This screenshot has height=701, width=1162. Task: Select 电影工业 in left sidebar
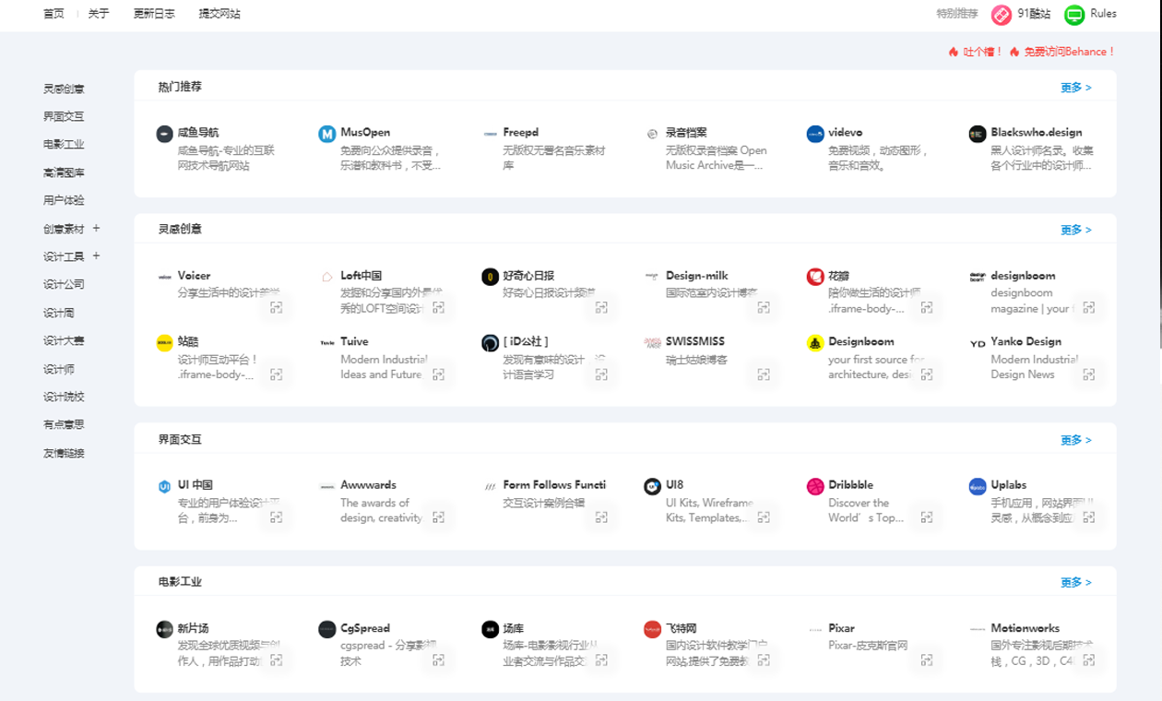pyautogui.click(x=64, y=145)
